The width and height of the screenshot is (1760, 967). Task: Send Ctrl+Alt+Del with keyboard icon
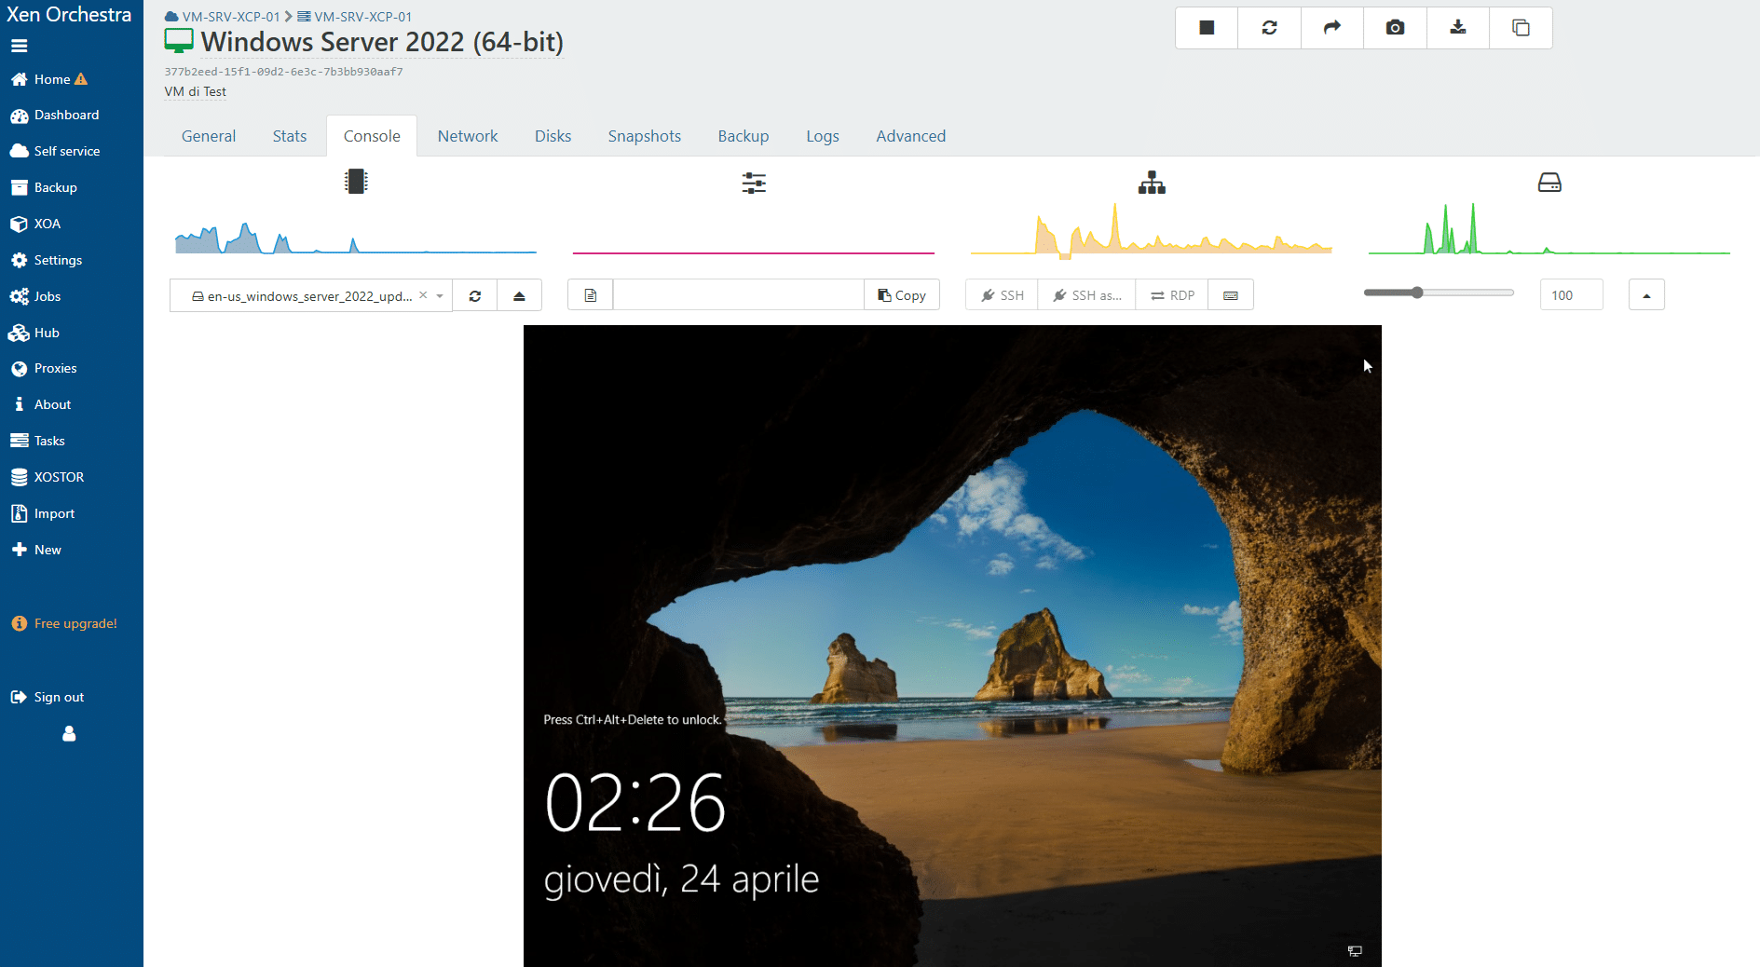pyautogui.click(x=1231, y=295)
